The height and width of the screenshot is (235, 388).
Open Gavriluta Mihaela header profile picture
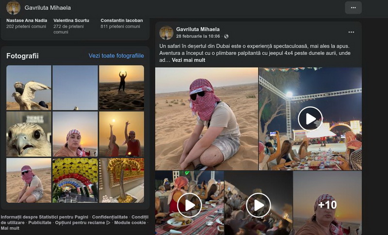pos(14,8)
